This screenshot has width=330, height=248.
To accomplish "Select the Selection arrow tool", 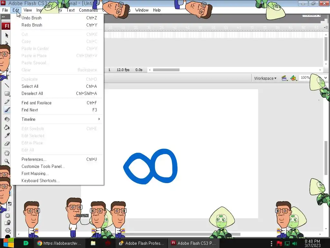I will [7, 35].
